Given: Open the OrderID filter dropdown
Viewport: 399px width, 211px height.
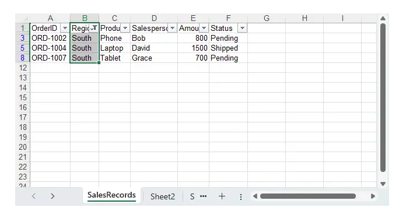Looking at the screenshot, I should point(65,28).
